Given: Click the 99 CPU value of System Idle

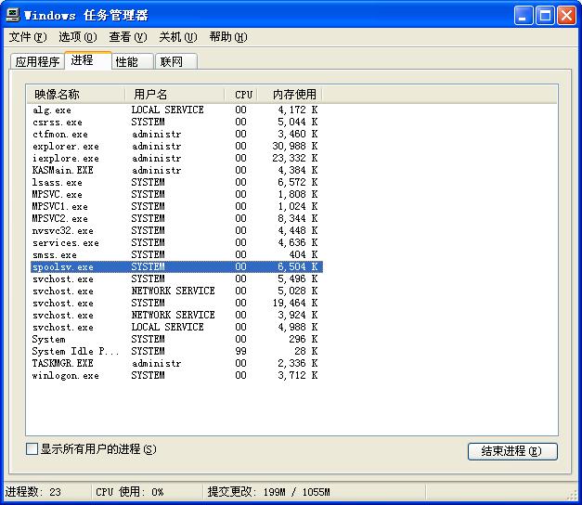Looking at the screenshot, I should [x=240, y=351].
